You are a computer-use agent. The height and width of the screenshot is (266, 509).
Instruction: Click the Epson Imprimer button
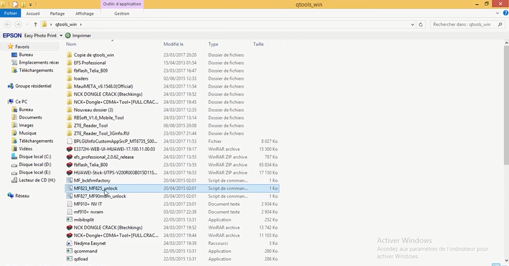tap(78, 35)
